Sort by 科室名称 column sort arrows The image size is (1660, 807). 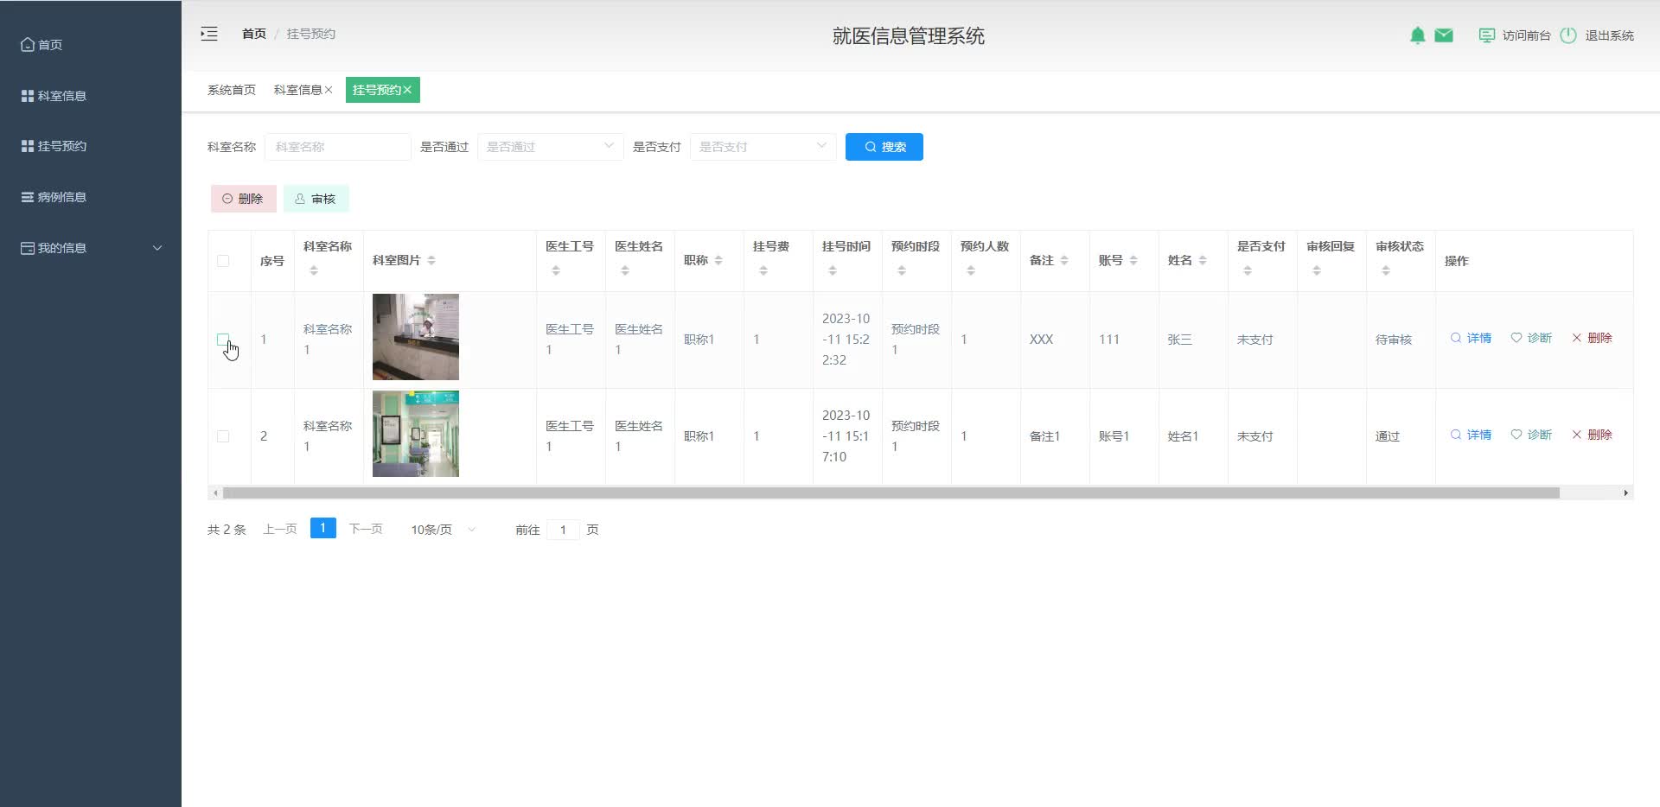(x=314, y=271)
